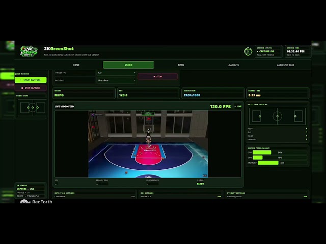The image size is (326, 244).
Task: Click the Memory usage bar
Action: pyautogui.click(x=282, y=163)
